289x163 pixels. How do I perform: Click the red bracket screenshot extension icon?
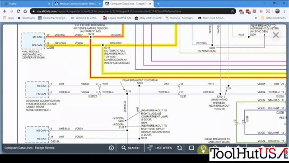point(268,11)
